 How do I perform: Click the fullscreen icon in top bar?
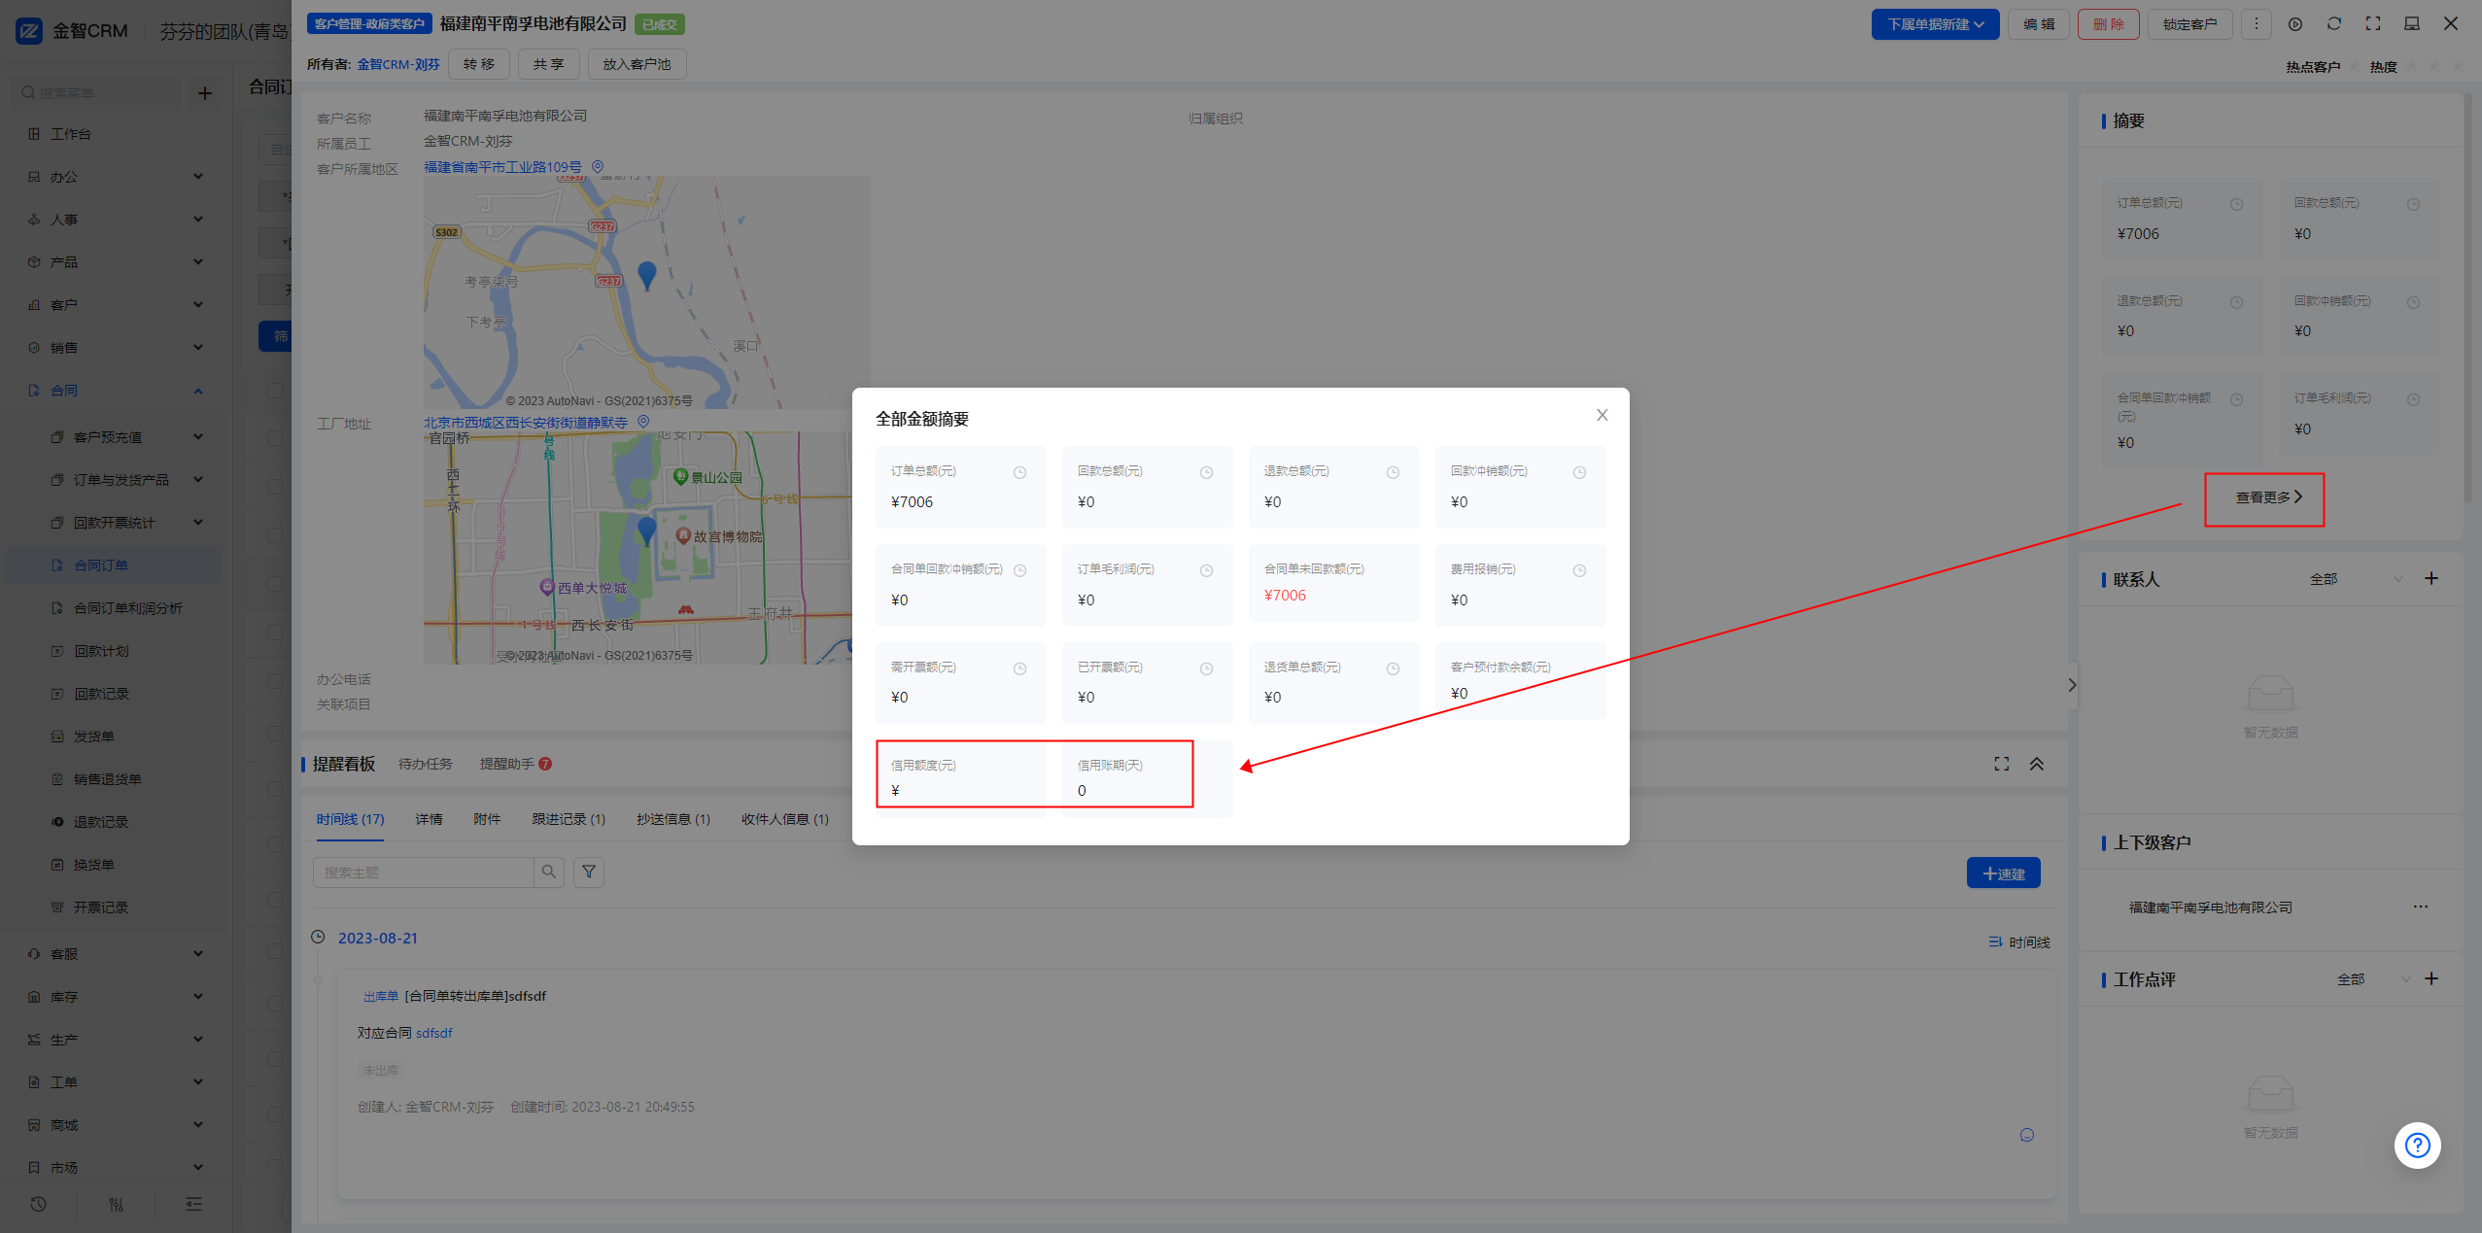[x=2373, y=24]
